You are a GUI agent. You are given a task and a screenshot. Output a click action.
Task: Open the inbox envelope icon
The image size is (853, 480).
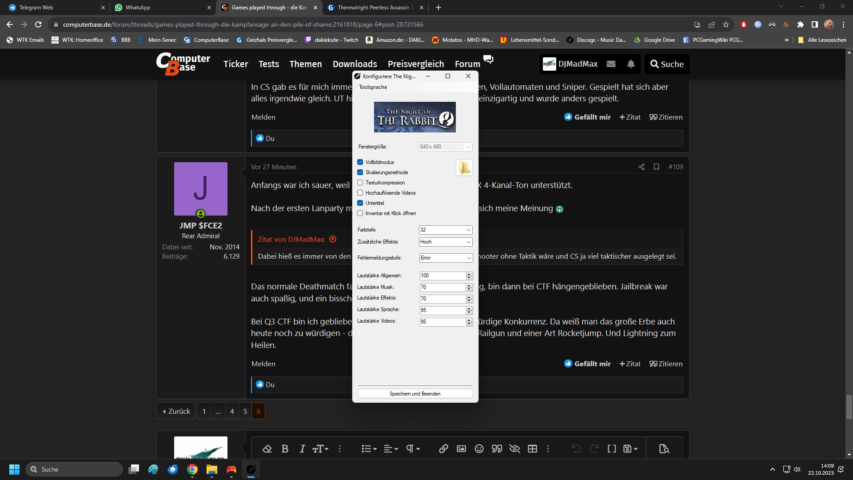point(611,64)
